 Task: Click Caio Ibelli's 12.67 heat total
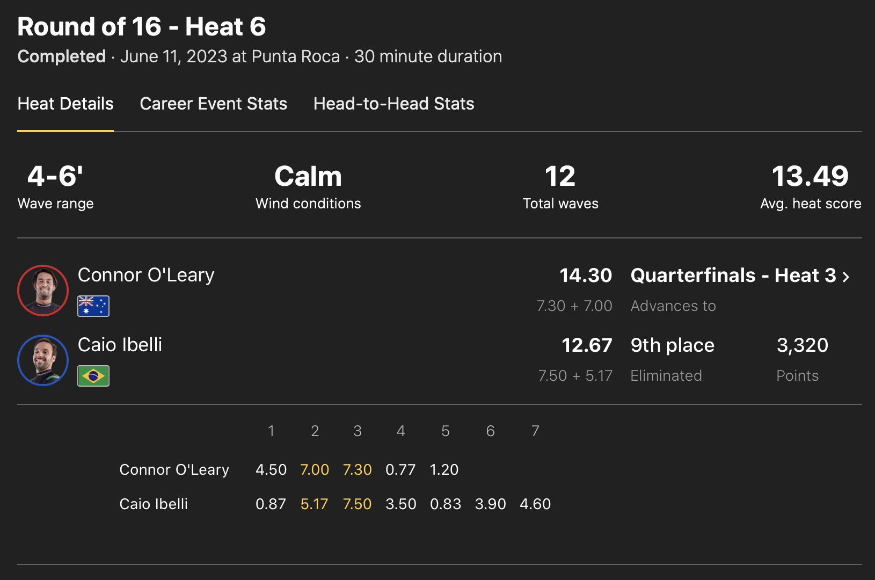click(x=587, y=345)
